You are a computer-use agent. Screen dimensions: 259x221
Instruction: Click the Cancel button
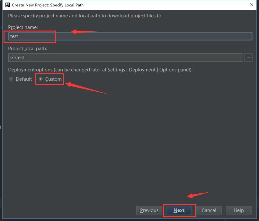(209, 210)
